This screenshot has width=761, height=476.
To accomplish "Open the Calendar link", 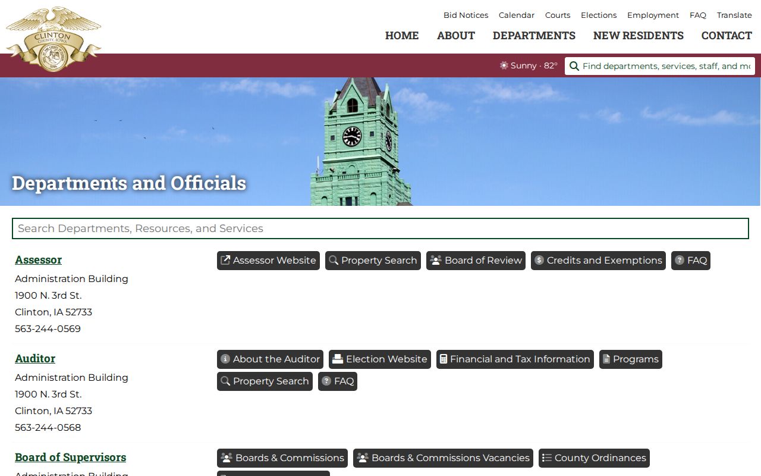I will click(517, 15).
